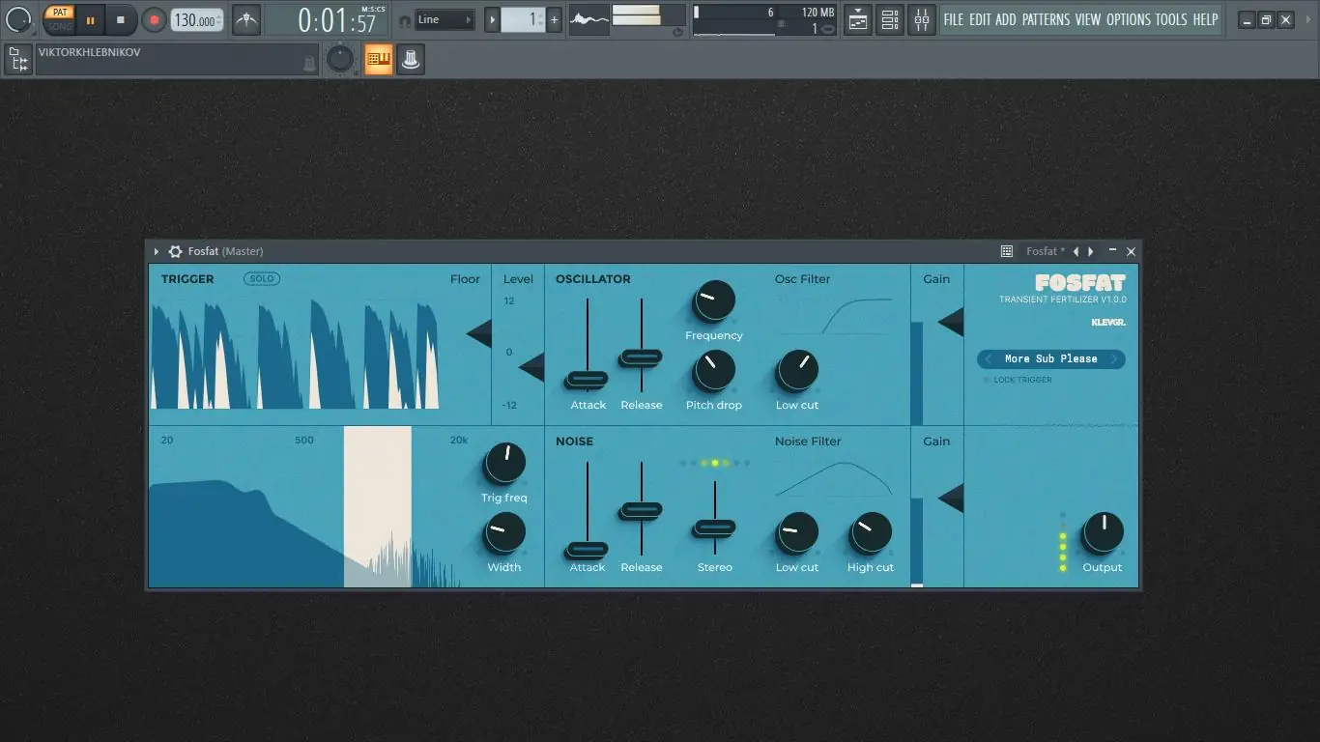Click the stop playback button

coord(121,19)
